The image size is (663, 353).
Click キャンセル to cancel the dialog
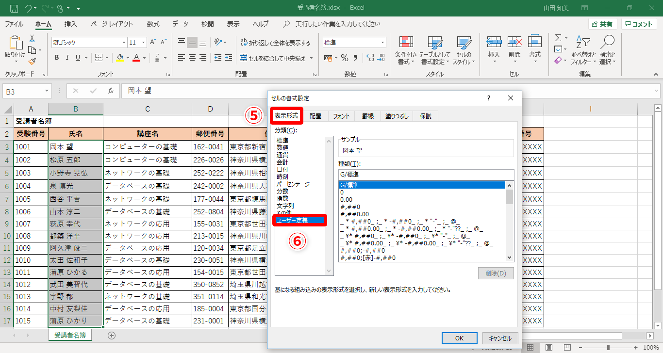(500, 338)
